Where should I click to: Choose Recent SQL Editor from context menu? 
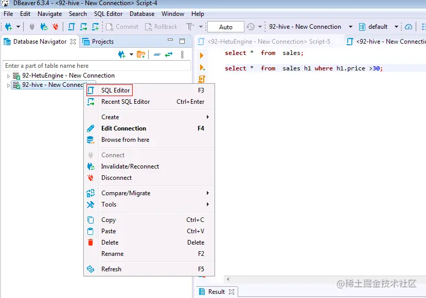(x=149, y=102)
